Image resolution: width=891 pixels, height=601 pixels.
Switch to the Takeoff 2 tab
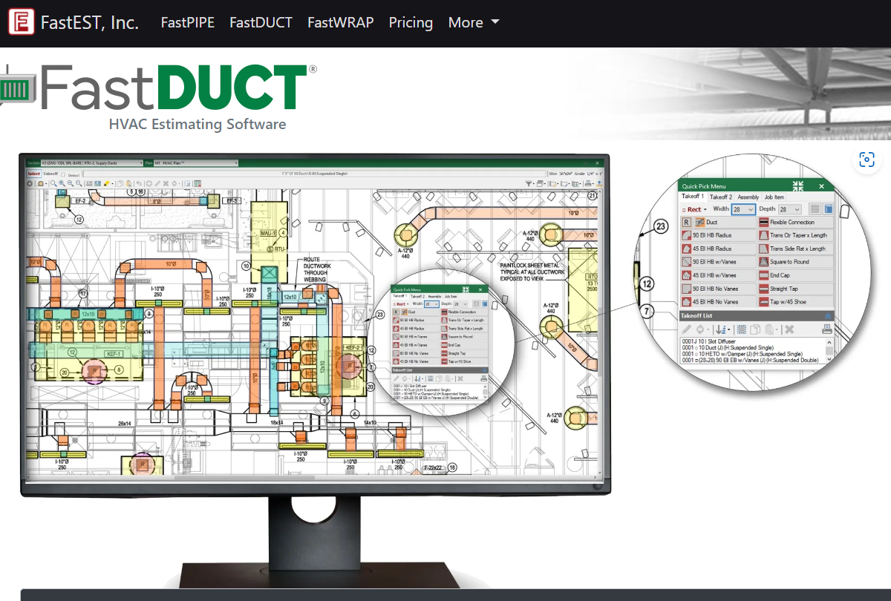point(722,197)
